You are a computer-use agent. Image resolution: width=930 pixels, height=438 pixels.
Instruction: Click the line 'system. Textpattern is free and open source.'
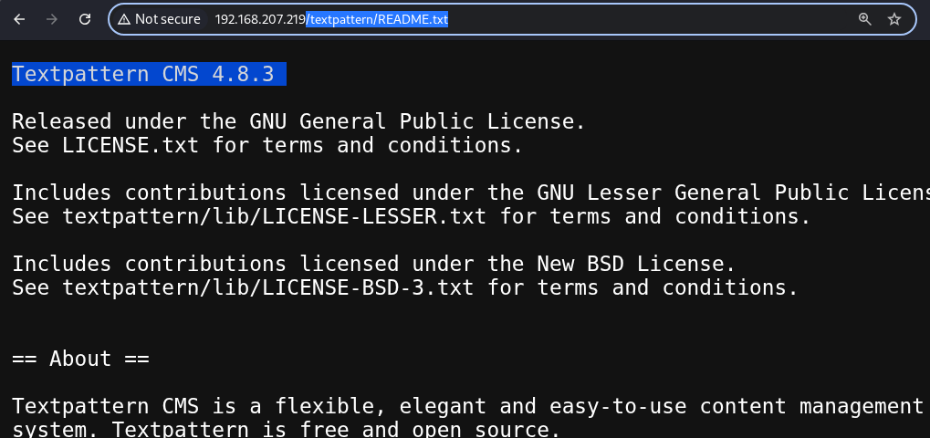287,429
